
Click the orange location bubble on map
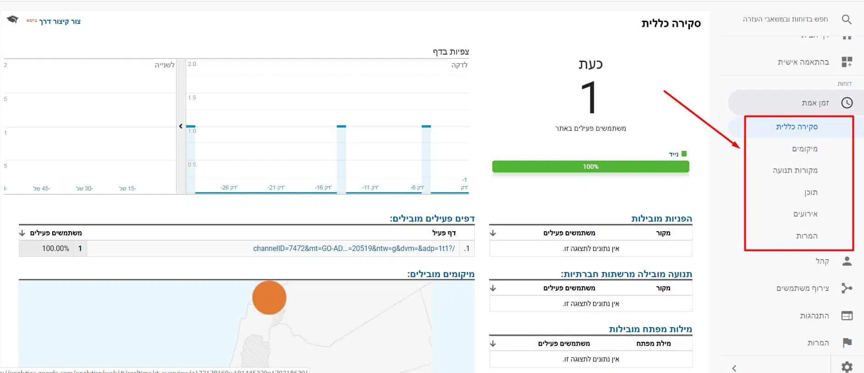tap(269, 298)
